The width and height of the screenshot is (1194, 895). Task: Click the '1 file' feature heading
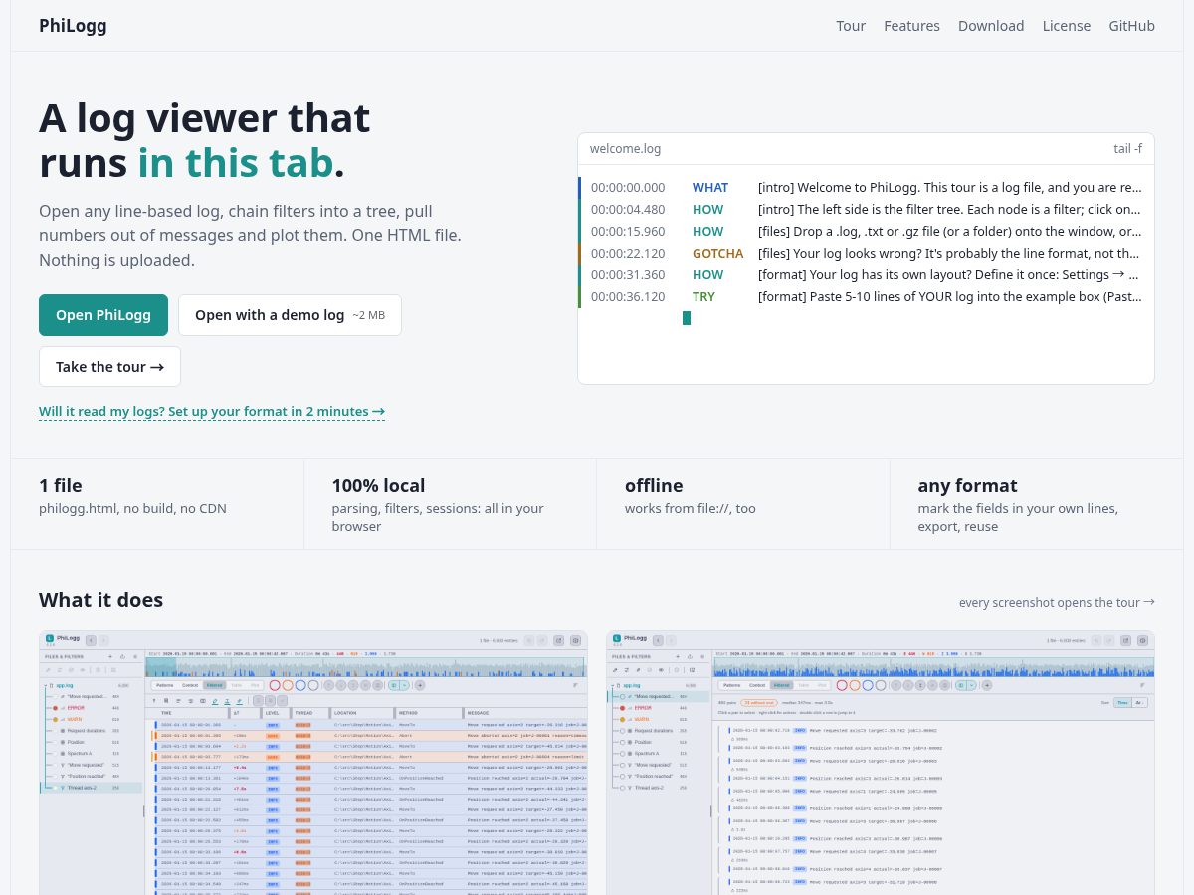click(61, 486)
